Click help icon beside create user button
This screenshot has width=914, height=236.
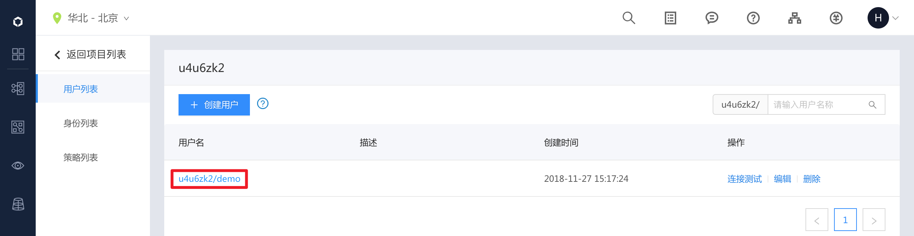263,104
